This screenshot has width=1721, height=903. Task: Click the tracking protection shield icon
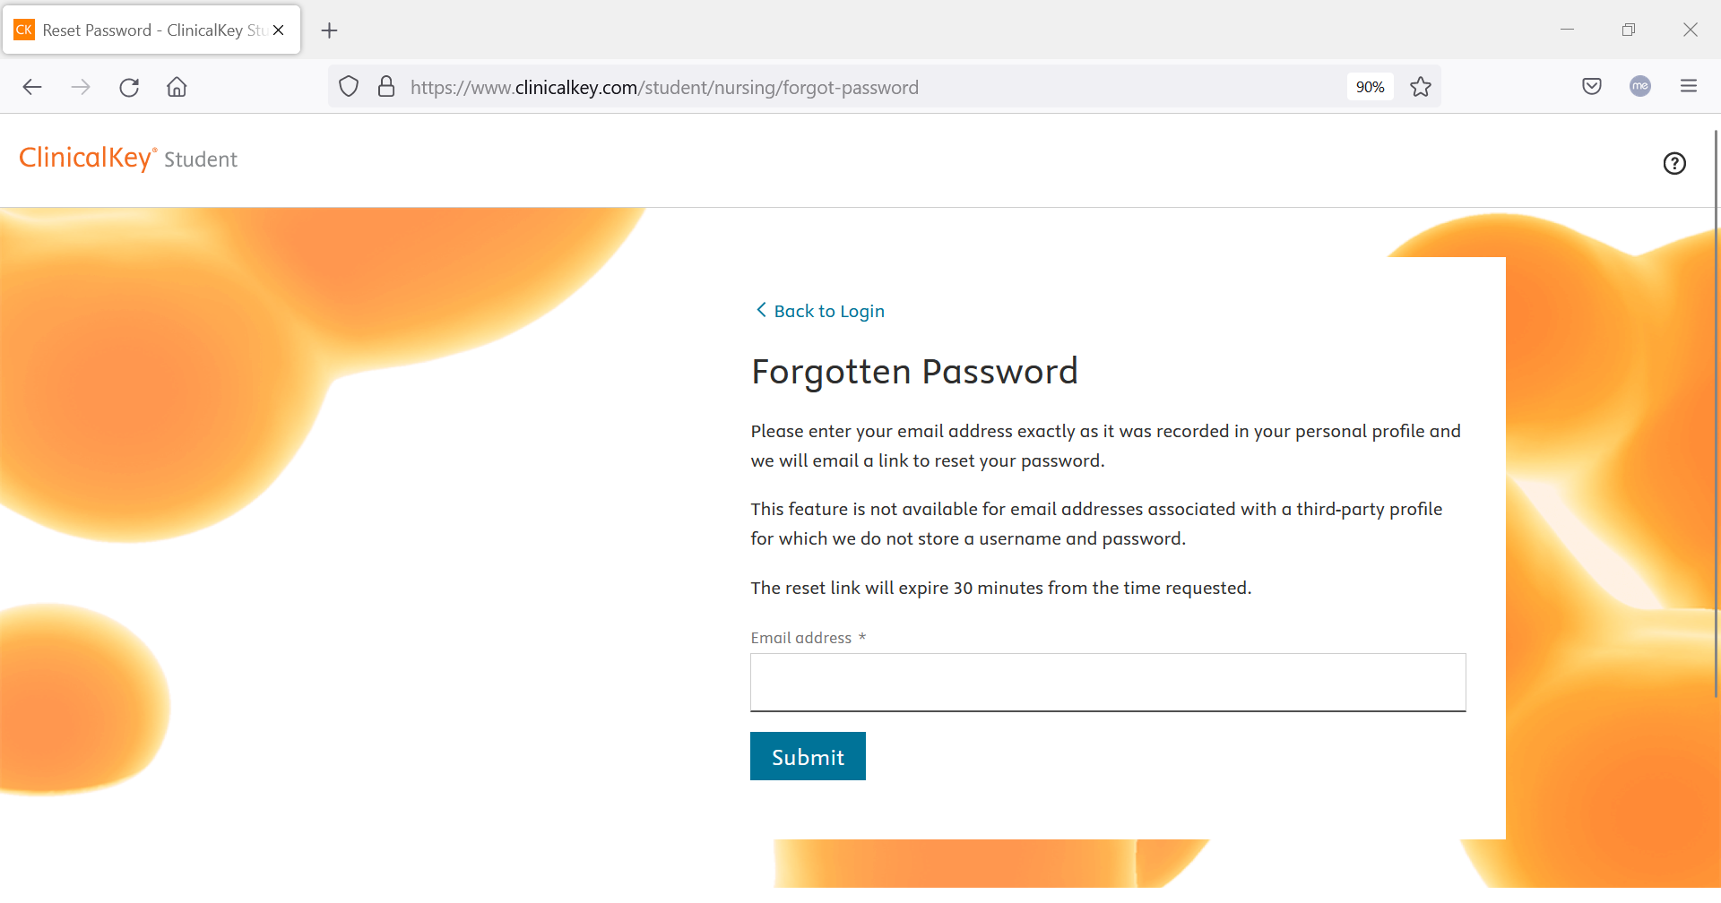(x=349, y=87)
